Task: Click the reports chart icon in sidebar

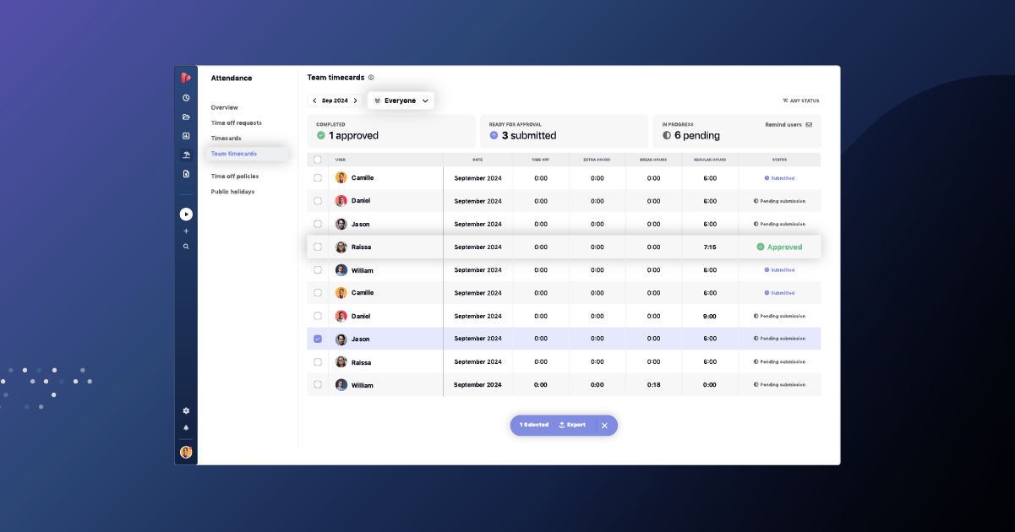Action: pos(186,136)
